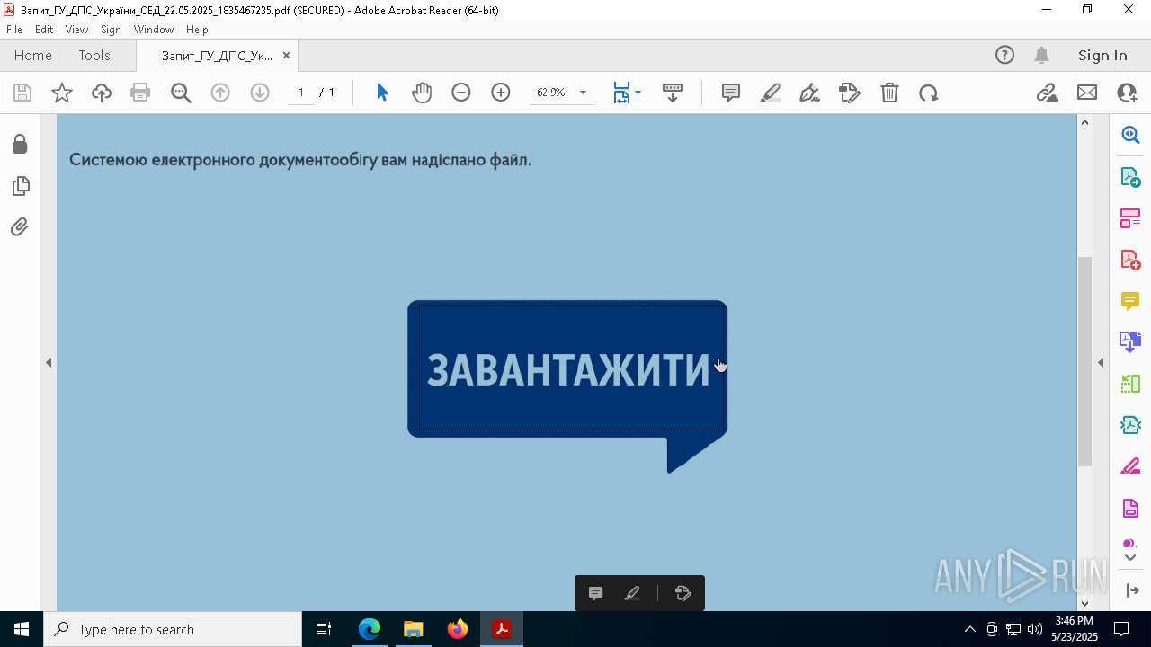Click the ЗАВАНТАЖИТИ download button
This screenshot has width=1151, height=647.
point(567,369)
